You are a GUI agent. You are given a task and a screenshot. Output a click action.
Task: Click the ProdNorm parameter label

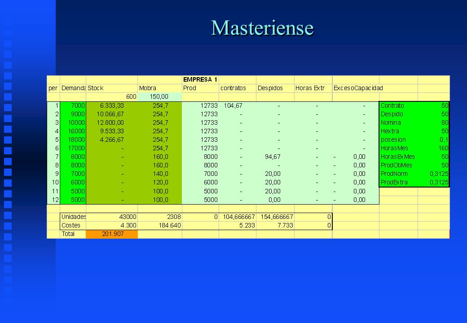point(394,174)
